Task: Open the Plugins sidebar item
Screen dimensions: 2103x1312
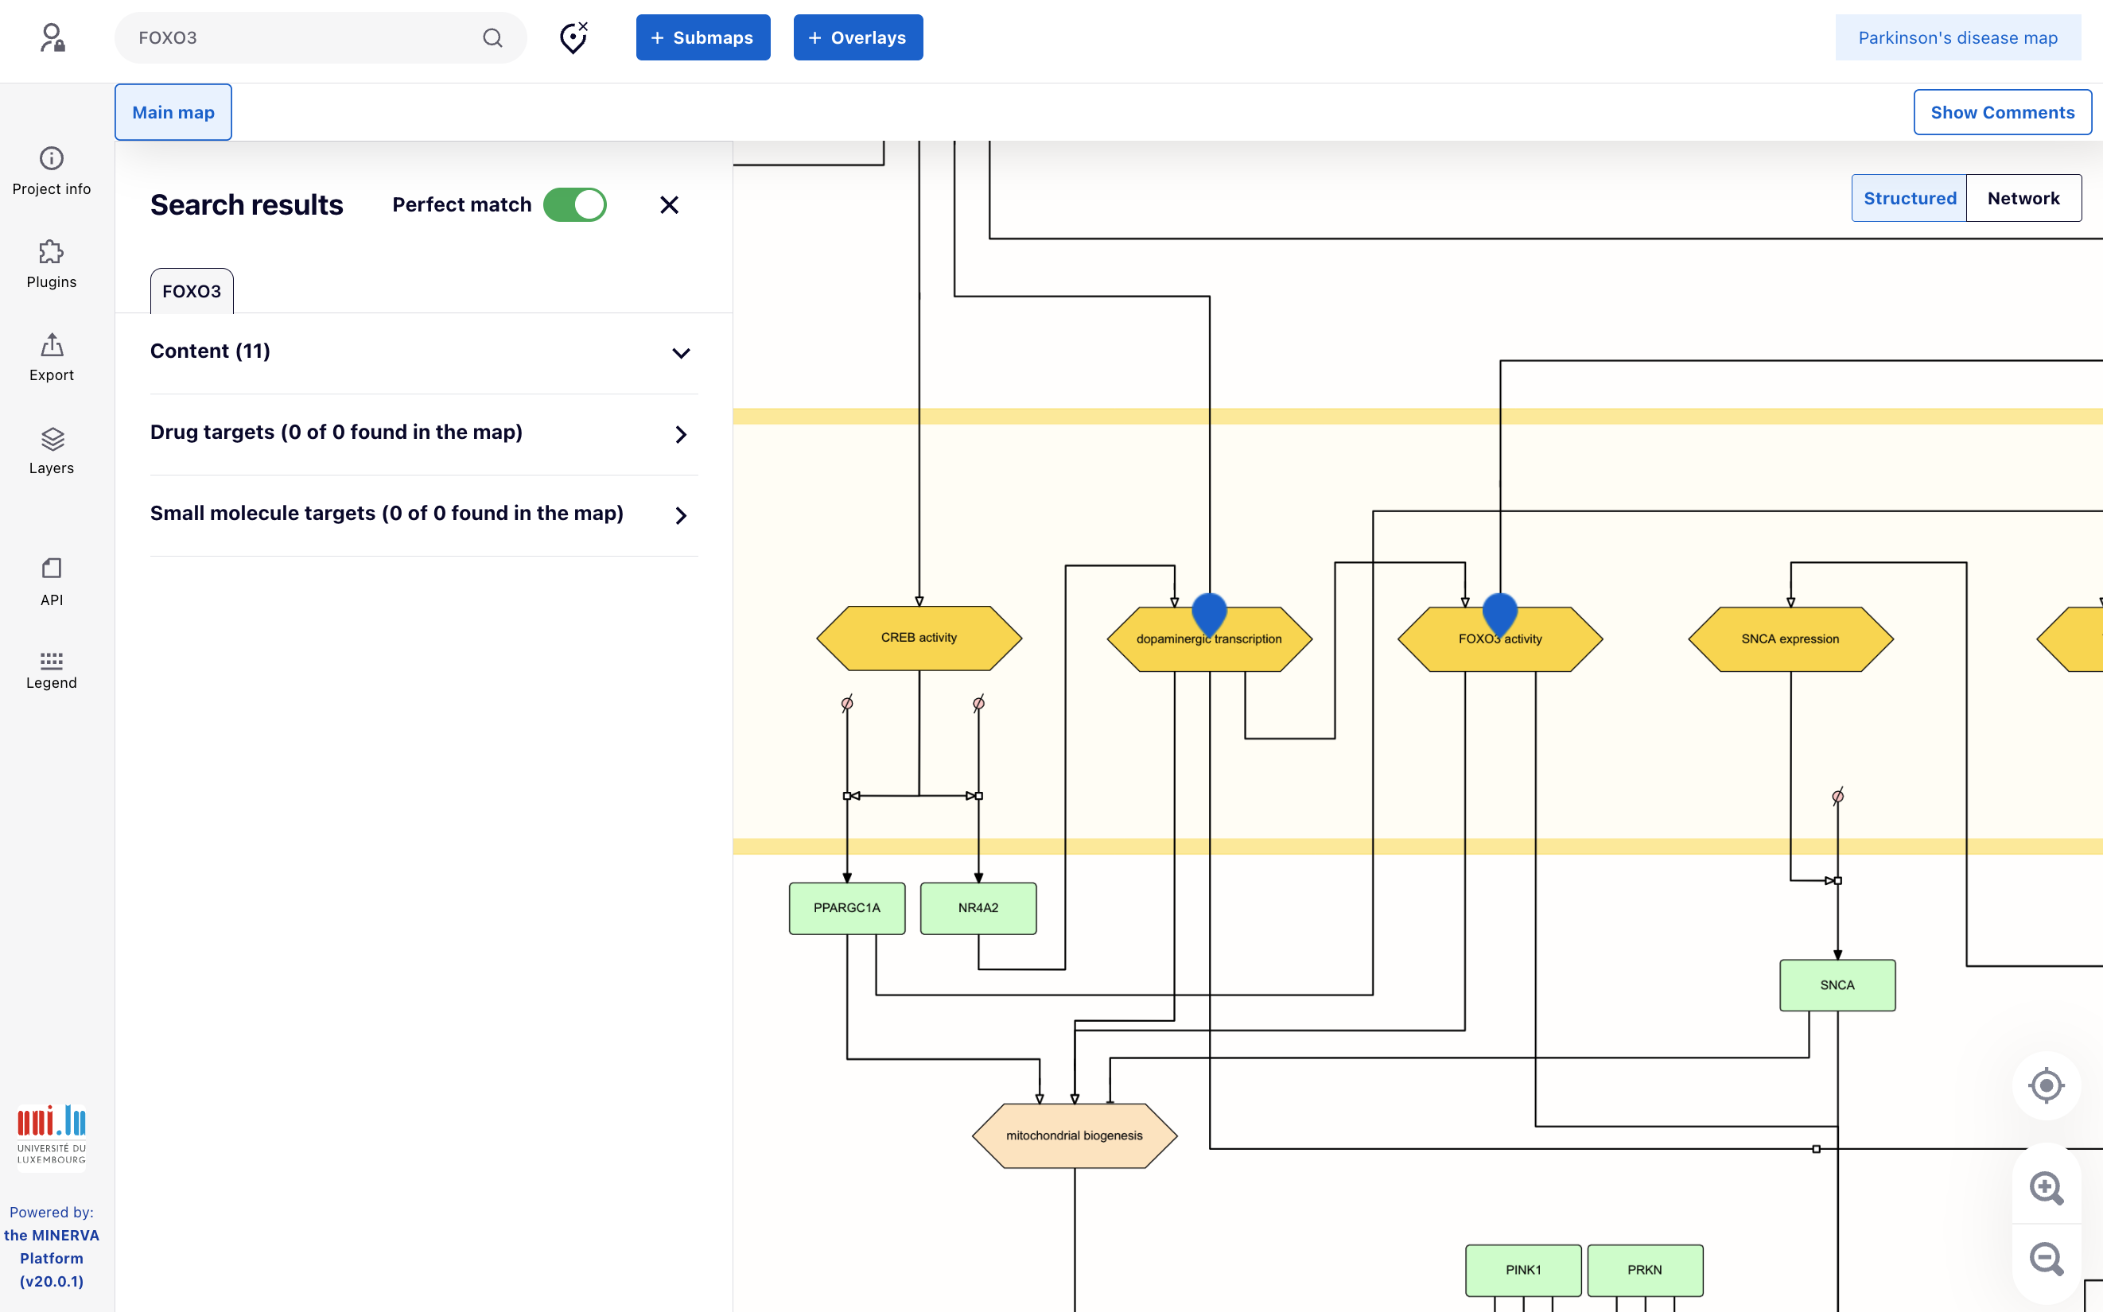Action: 51,264
